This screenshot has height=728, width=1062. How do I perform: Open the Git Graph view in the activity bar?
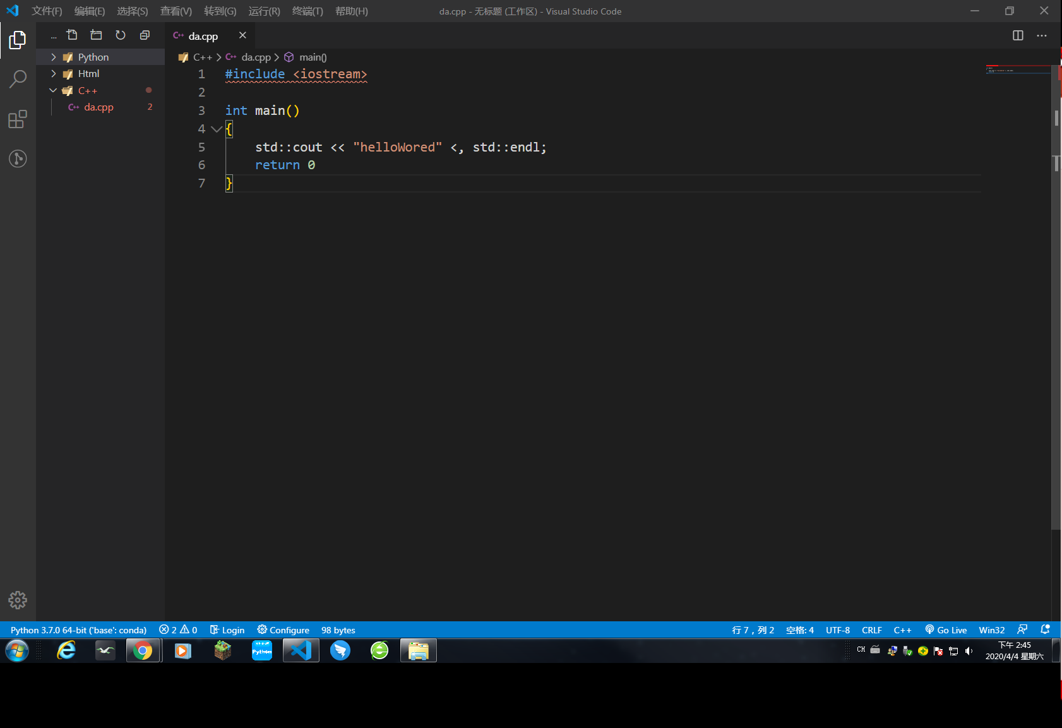tap(18, 158)
